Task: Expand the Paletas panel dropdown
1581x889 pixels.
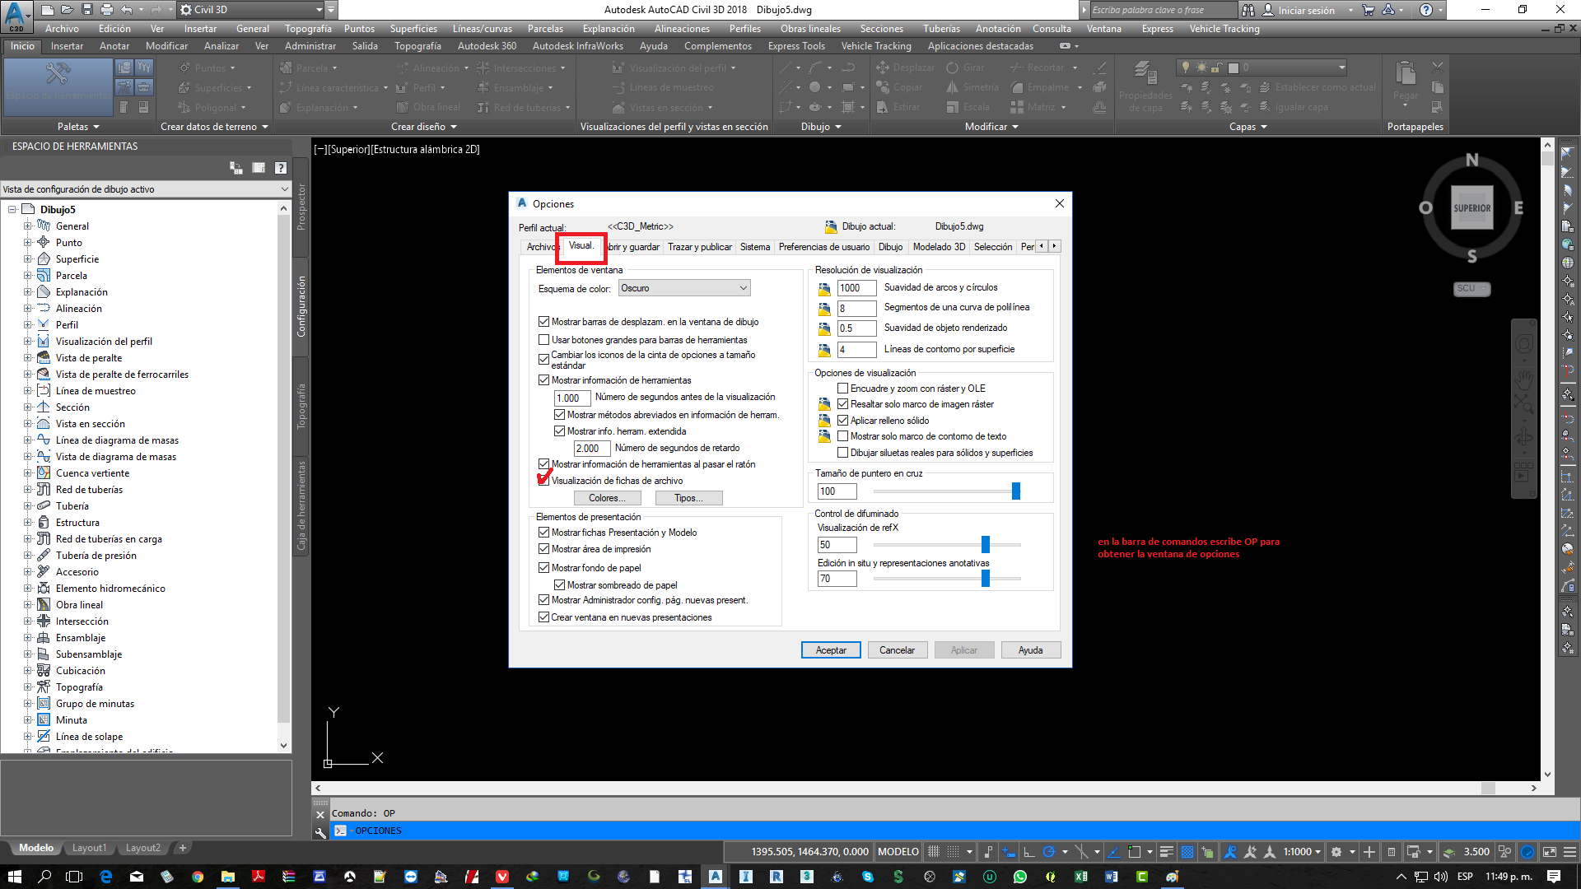Action: click(x=78, y=127)
